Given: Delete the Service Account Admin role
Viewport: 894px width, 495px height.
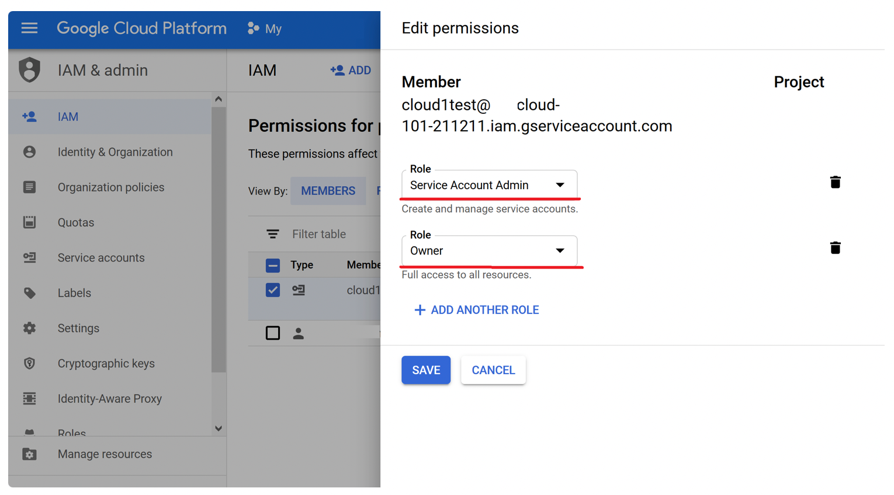Looking at the screenshot, I should tap(835, 182).
